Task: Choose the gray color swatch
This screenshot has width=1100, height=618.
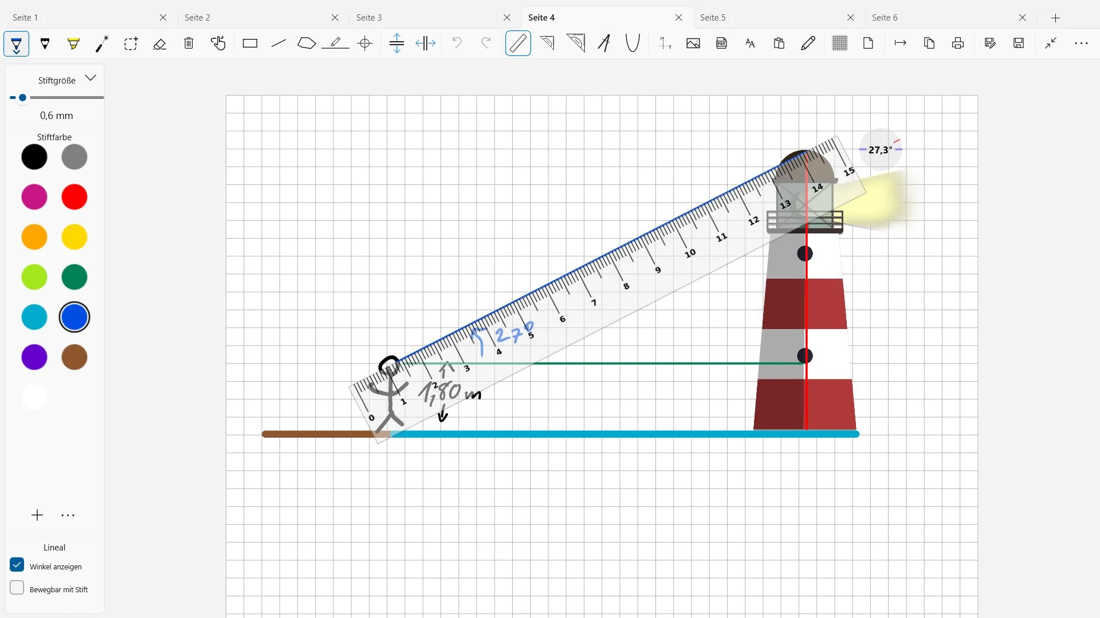Action: click(x=74, y=157)
